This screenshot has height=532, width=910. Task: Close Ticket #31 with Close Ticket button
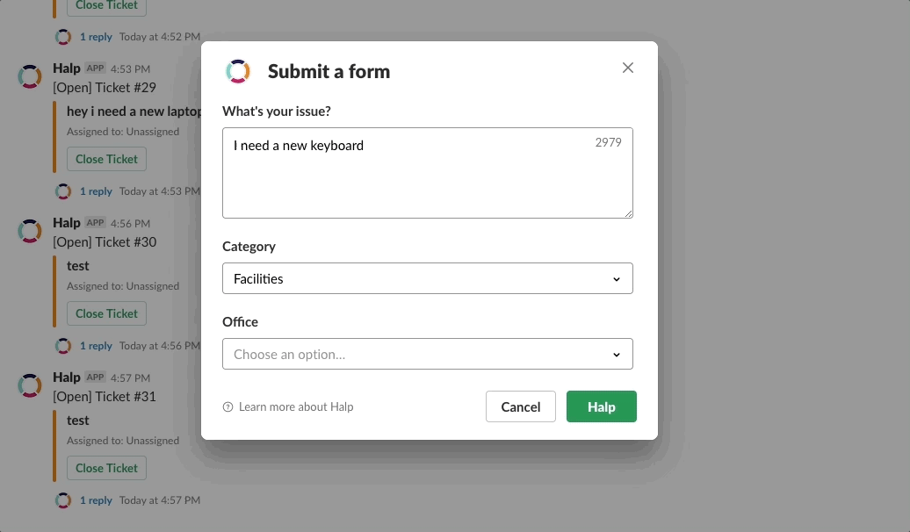(x=107, y=468)
